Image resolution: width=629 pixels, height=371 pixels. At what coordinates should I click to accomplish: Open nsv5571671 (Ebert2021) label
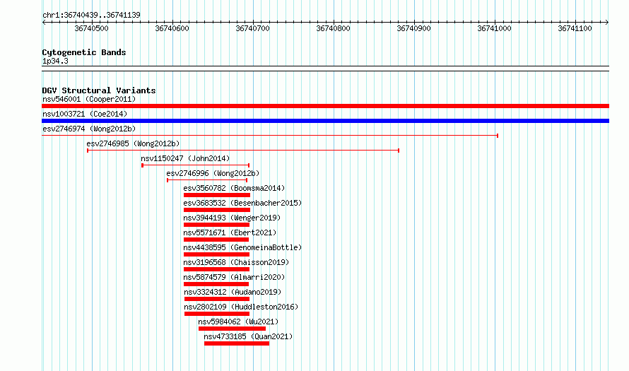click(230, 232)
